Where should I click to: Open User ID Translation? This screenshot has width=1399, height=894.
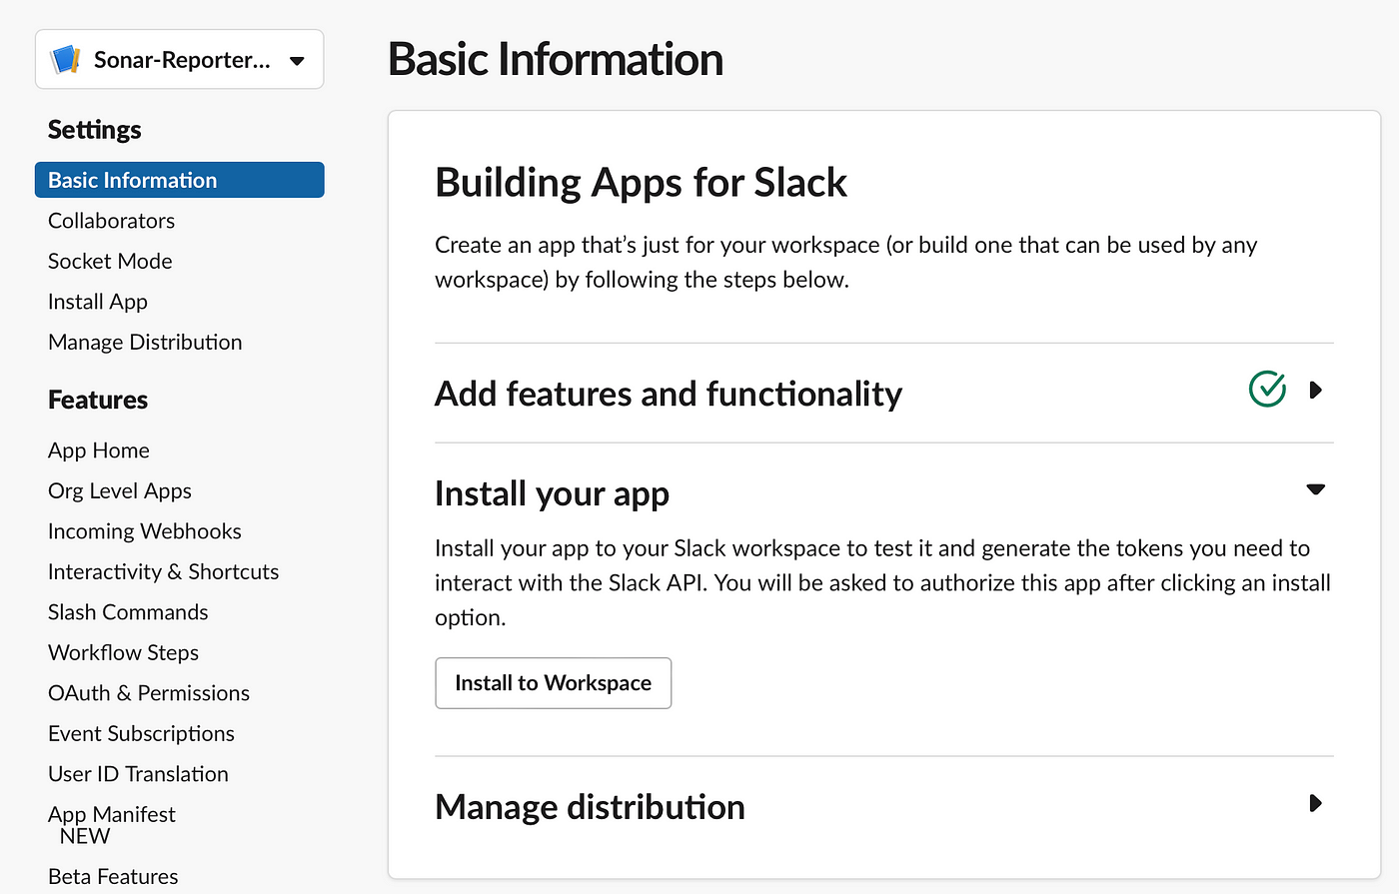pos(138,774)
